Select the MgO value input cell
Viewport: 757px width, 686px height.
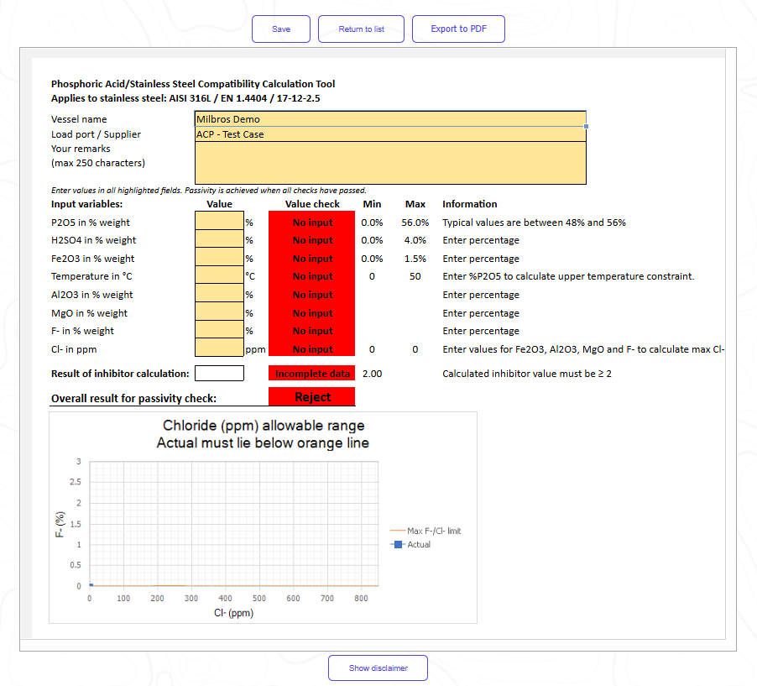pyautogui.click(x=219, y=312)
